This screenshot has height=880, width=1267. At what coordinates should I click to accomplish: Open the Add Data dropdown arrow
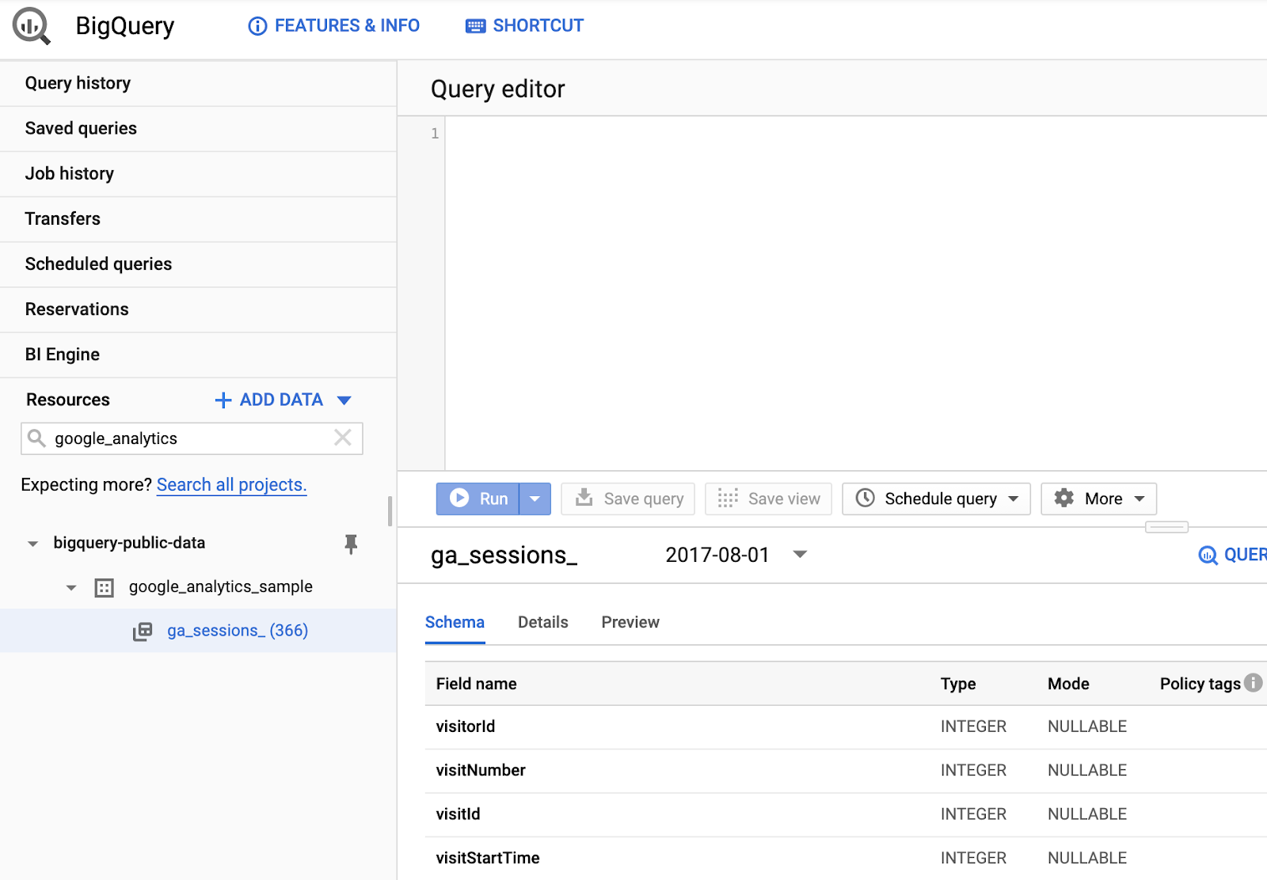(344, 400)
